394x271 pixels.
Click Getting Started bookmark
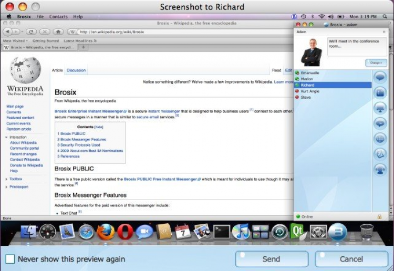46,40
